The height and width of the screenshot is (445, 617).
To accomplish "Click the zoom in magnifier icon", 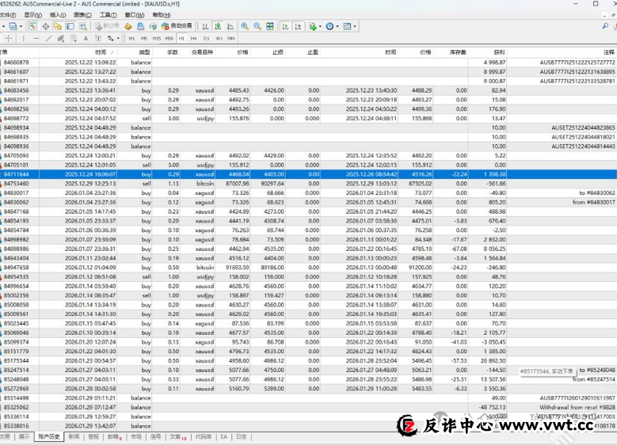I will pyautogui.click(x=244, y=26).
